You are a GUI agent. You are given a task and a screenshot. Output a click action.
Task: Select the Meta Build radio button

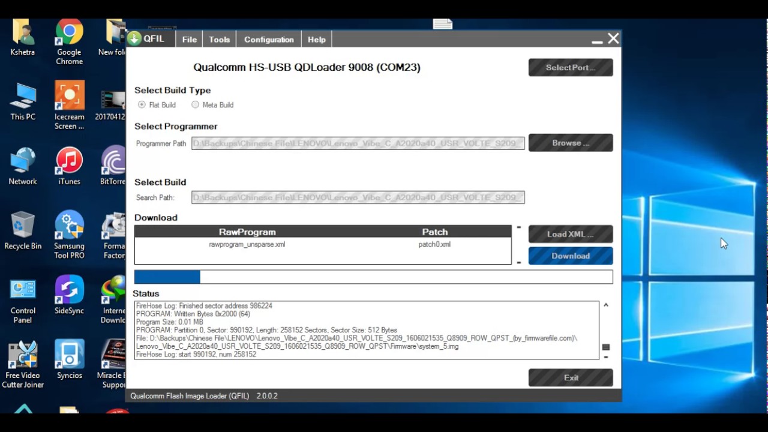pos(195,104)
